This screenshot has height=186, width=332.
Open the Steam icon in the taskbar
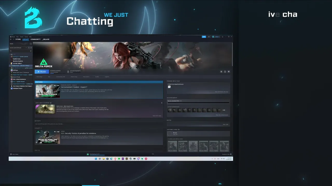tap(130, 159)
